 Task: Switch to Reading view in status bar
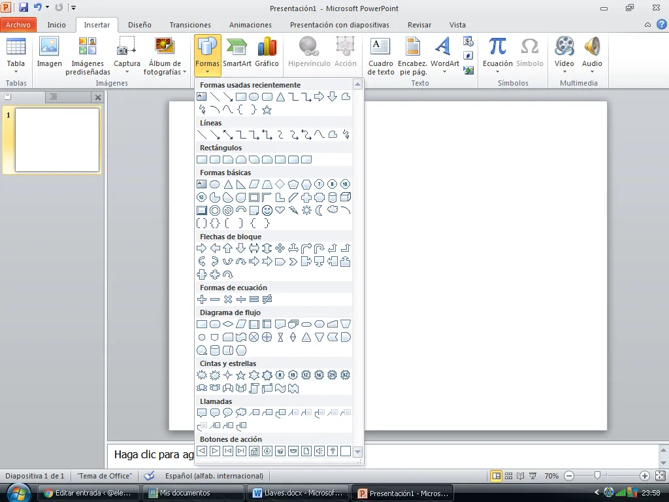521,476
